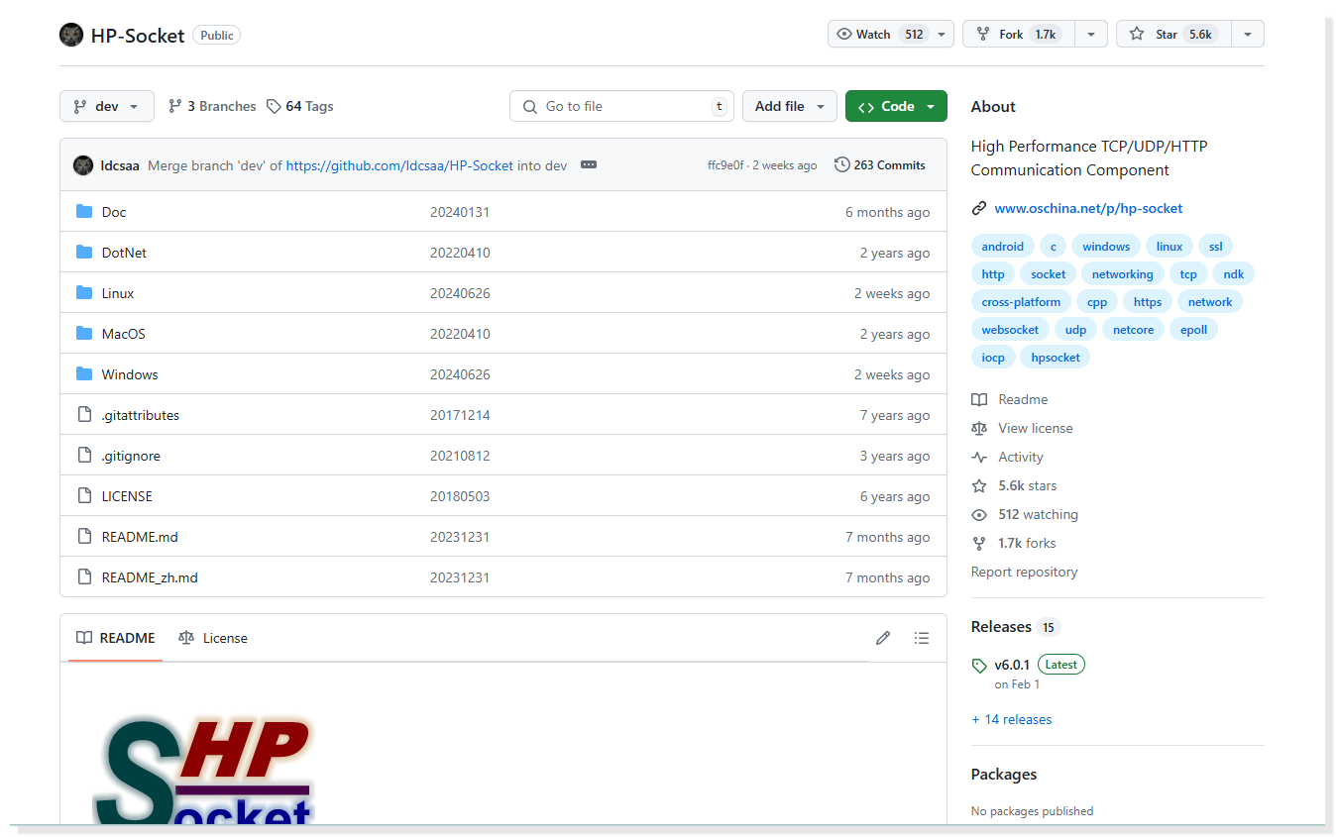1336x837 pixels.
Task: Select the websocket topic tag
Action: (x=1010, y=330)
